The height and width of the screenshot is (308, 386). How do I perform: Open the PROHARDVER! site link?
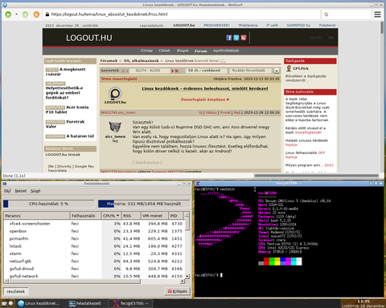(216, 25)
